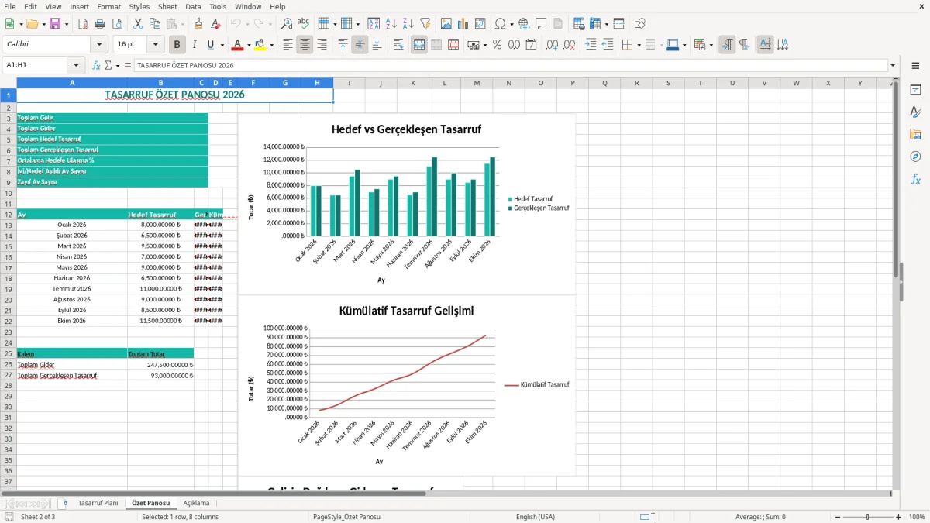930x523 pixels.
Task: Apply yellow background color swatch
Action: pos(260,45)
